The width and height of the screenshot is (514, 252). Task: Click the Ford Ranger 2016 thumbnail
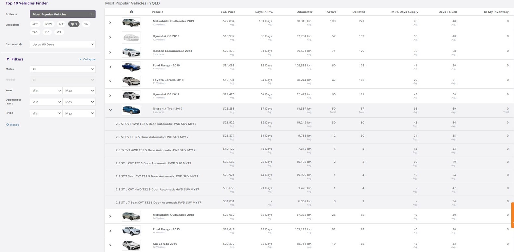pos(131,67)
